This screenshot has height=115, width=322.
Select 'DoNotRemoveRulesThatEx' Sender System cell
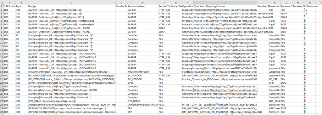pos(143,104)
